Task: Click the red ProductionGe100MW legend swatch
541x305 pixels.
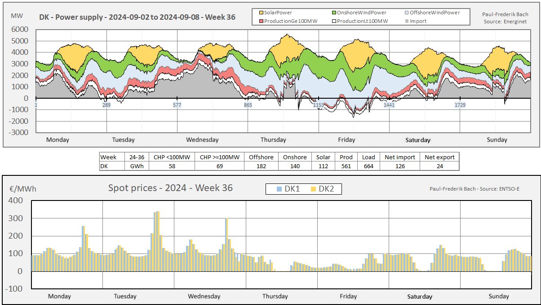Action: [260, 21]
